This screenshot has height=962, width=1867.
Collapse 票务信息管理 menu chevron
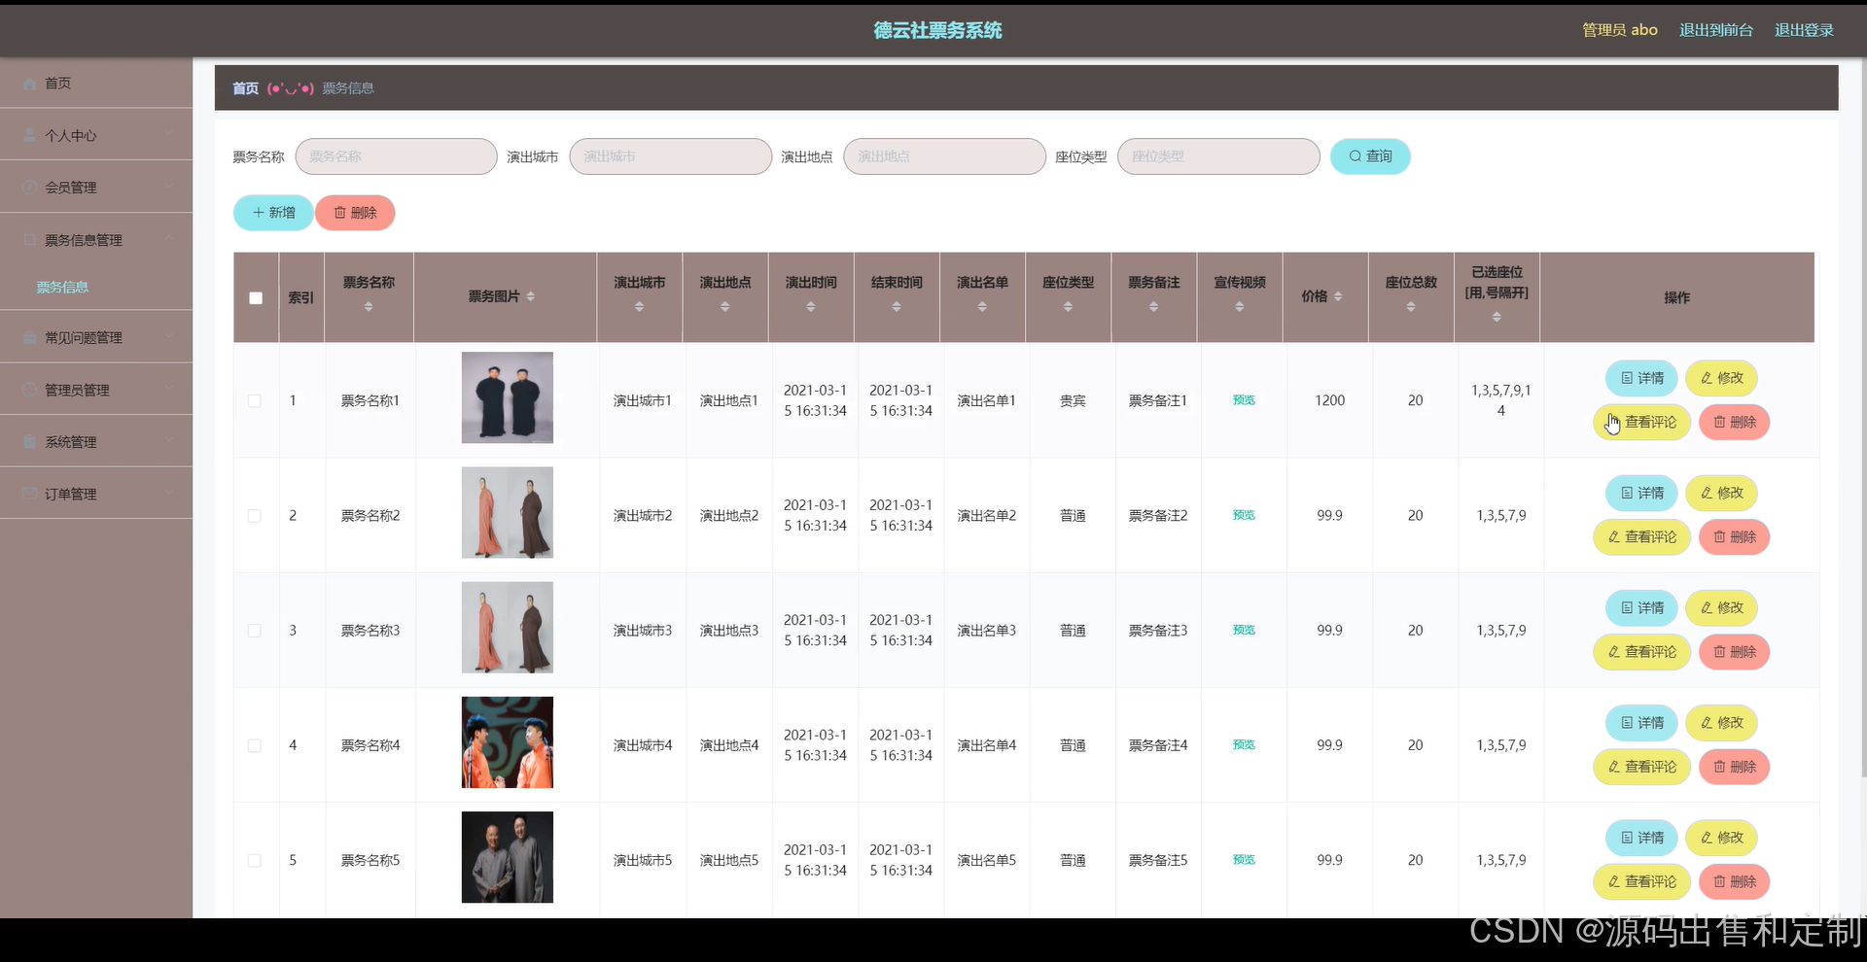[x=169, y=239]
